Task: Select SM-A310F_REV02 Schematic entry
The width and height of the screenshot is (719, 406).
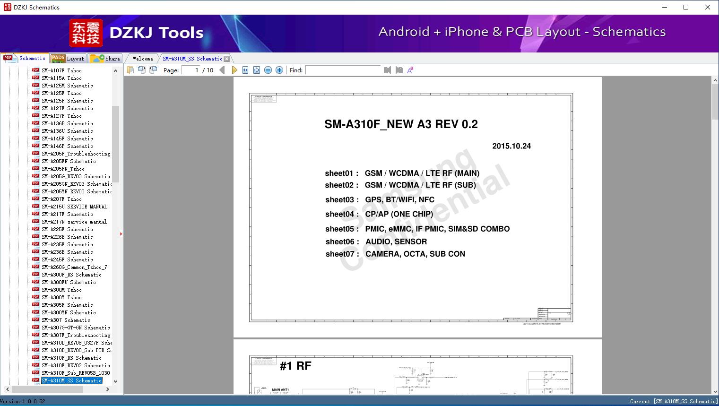Action: point(76,365)
